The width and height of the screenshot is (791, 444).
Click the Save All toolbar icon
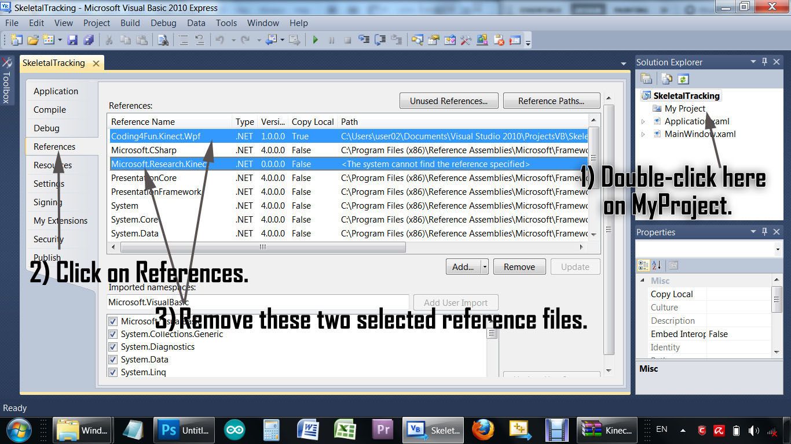tap(88, 40)
